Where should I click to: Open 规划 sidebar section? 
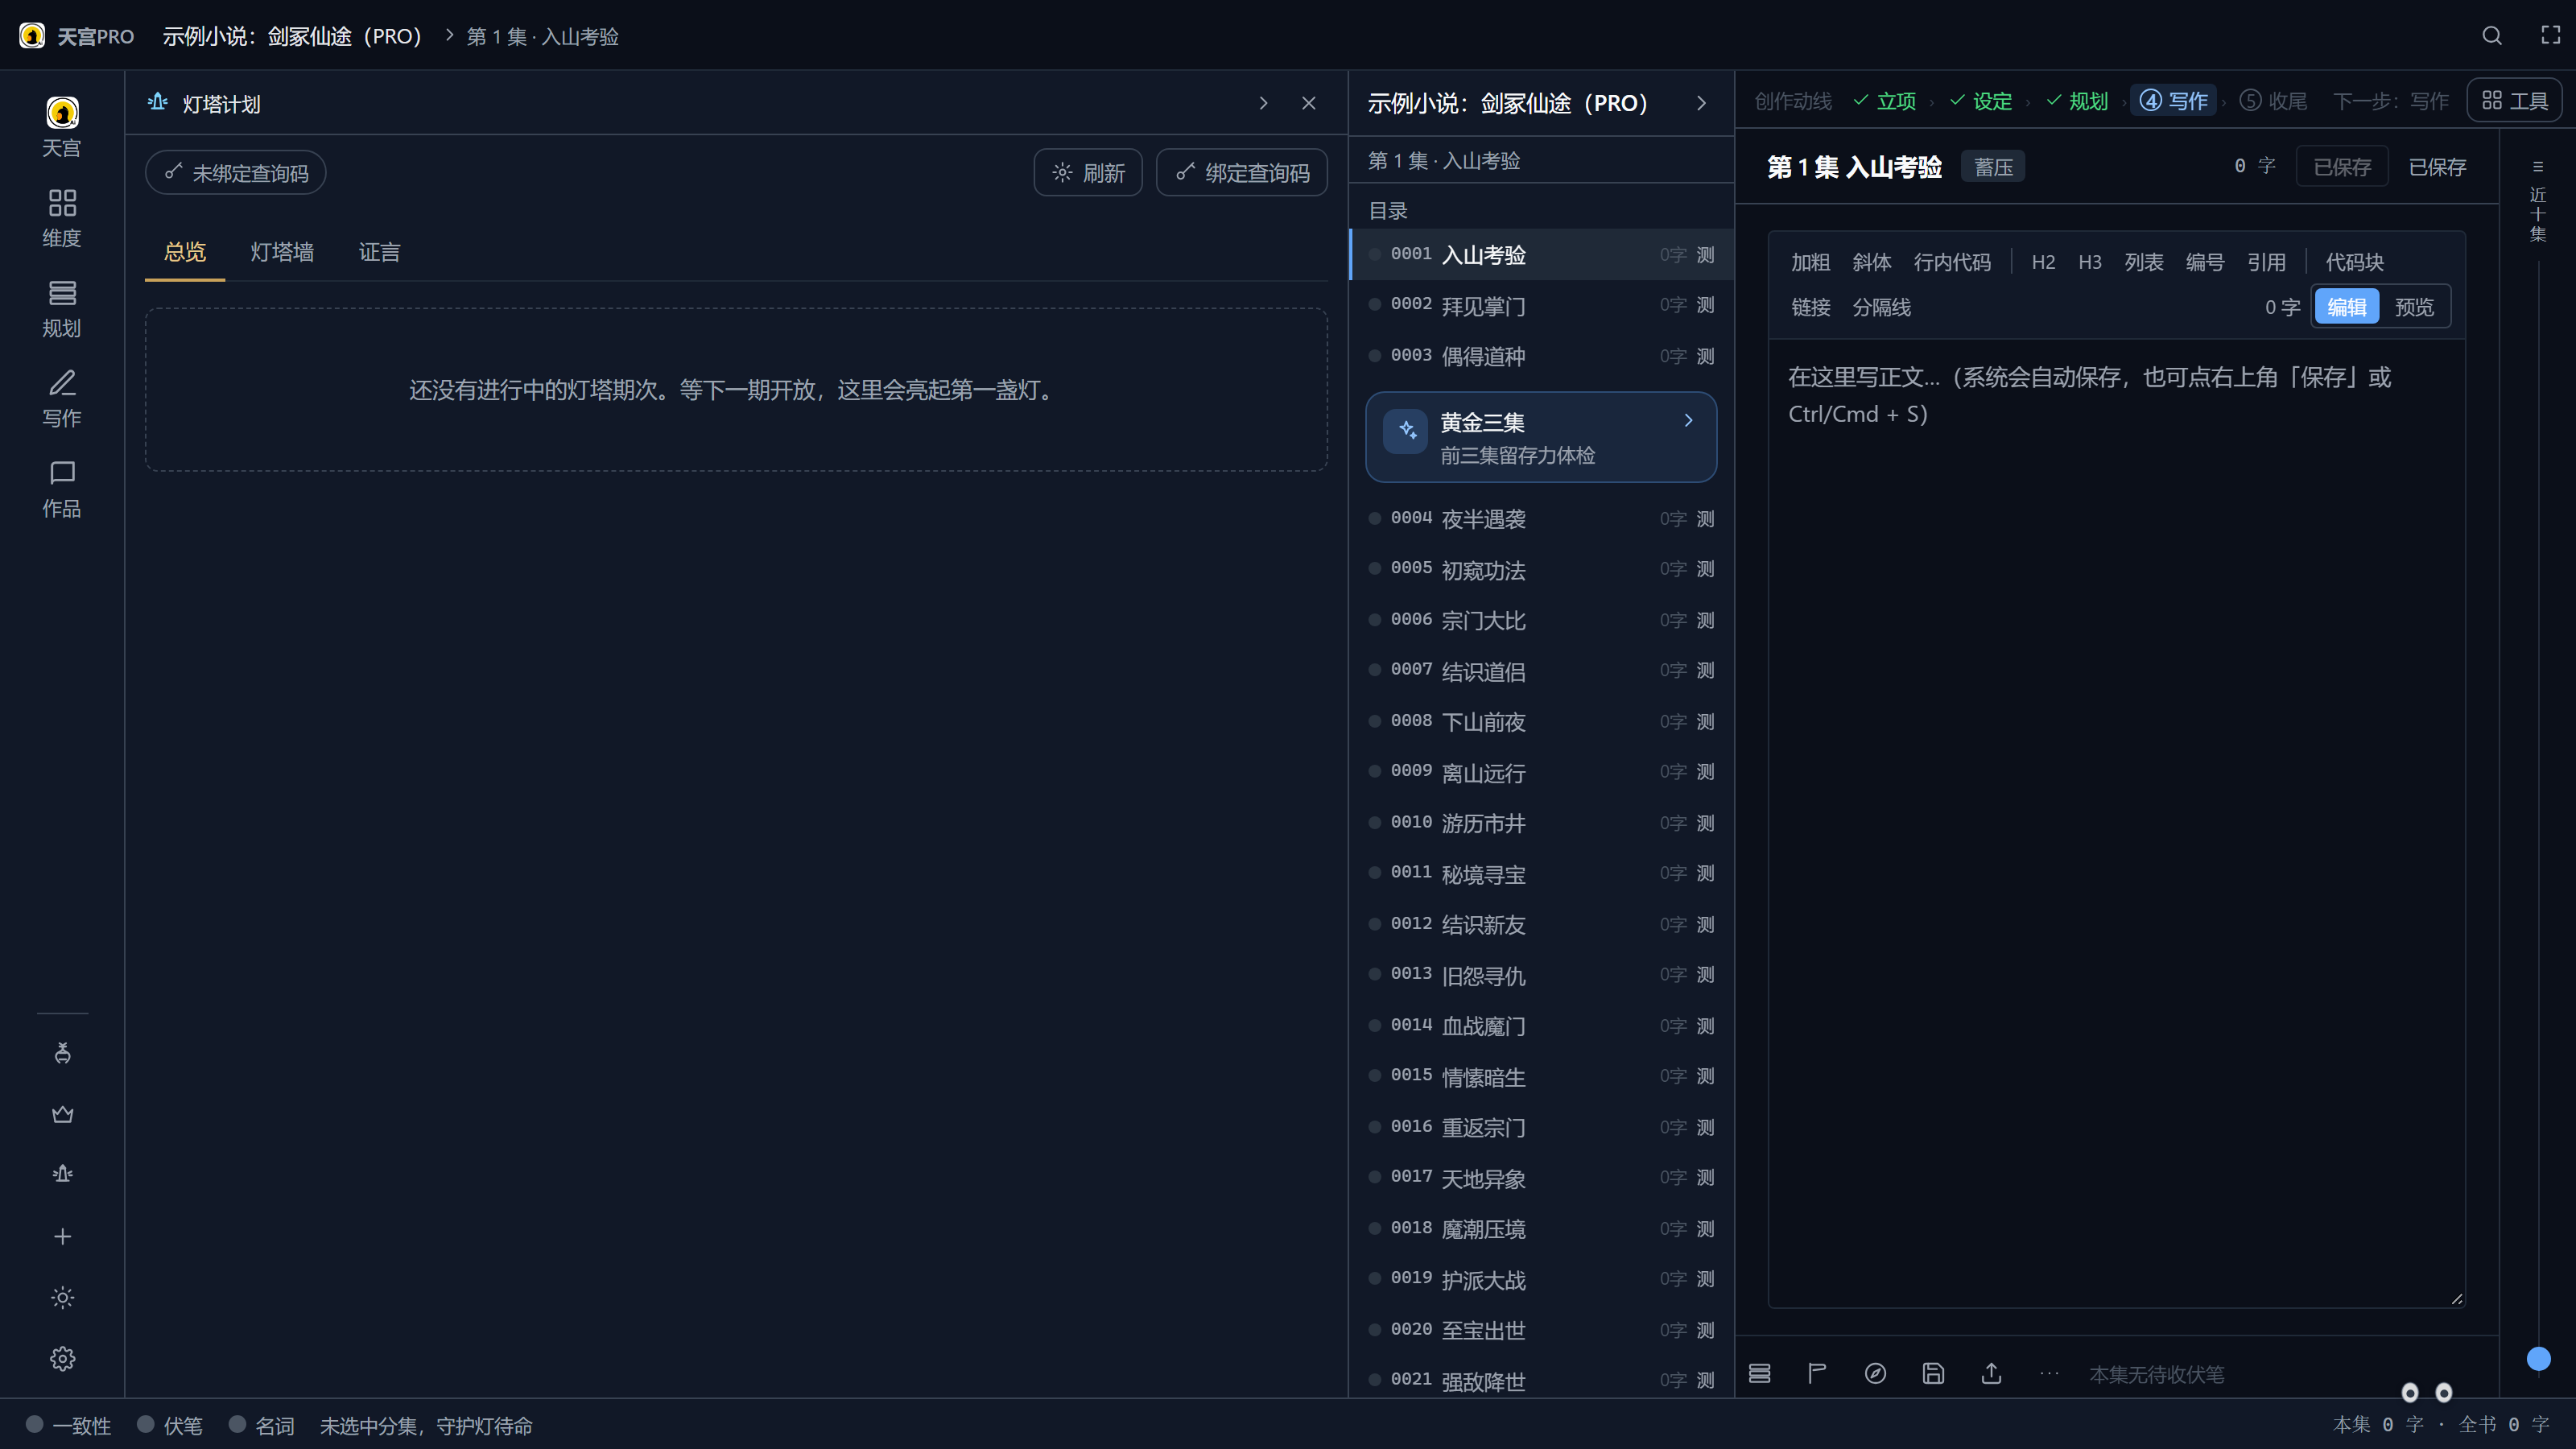pyautogui.click(x=62, y=308)
